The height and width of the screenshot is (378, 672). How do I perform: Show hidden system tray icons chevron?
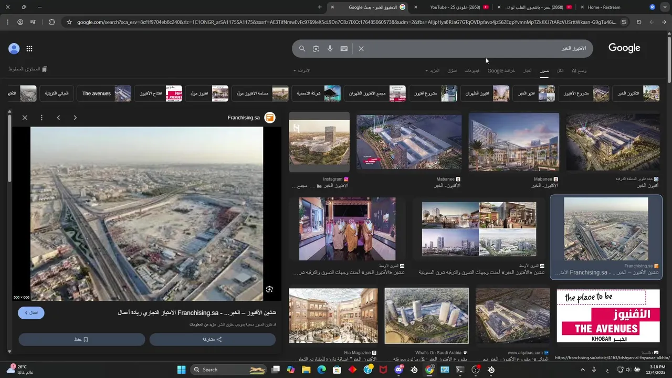583,370
